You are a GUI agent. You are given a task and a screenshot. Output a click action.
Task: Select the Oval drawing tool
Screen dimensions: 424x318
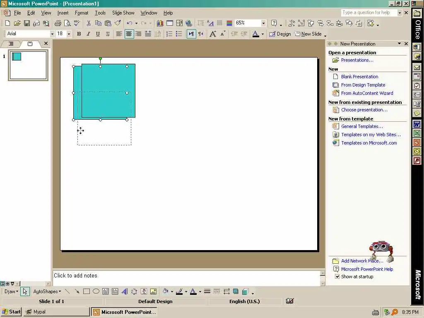pos(96,291)
